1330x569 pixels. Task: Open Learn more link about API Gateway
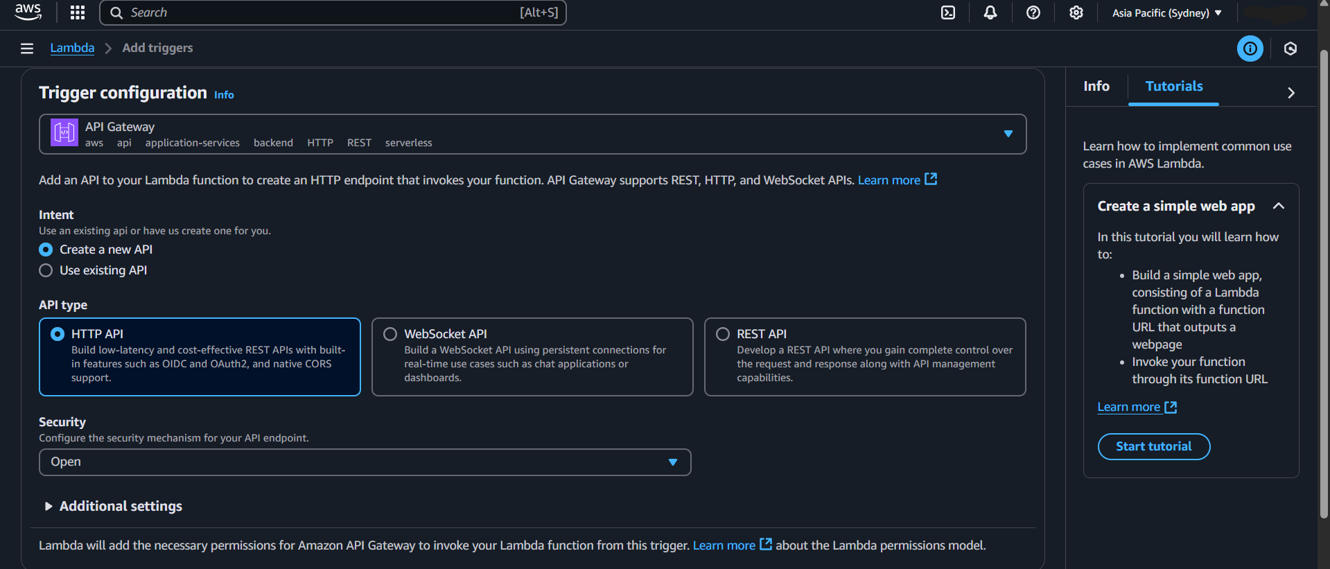[x=889, y=180]
